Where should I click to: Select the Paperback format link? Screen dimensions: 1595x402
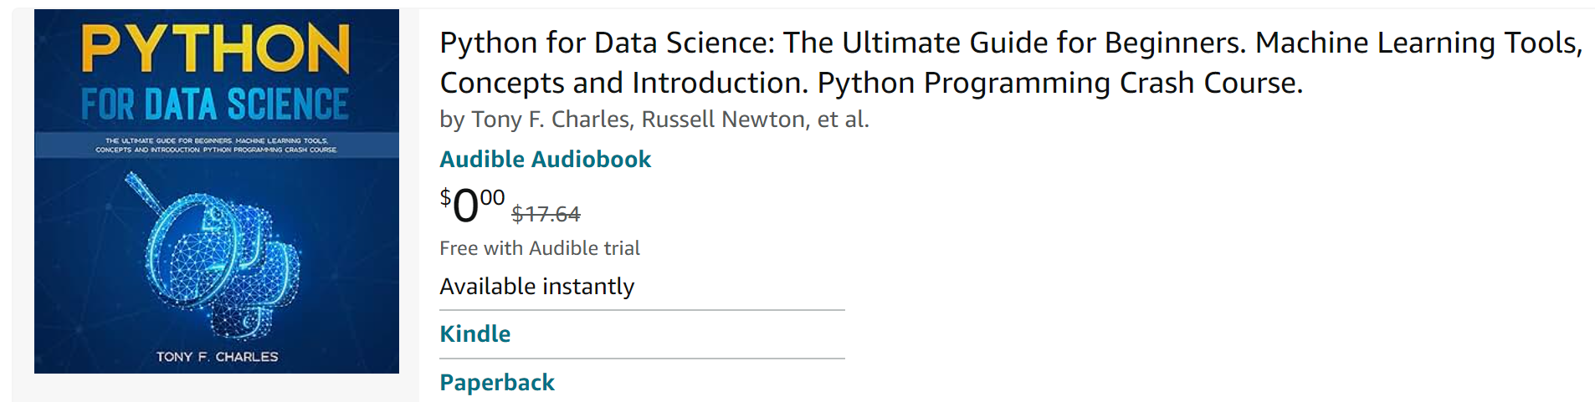pos(496,382)
